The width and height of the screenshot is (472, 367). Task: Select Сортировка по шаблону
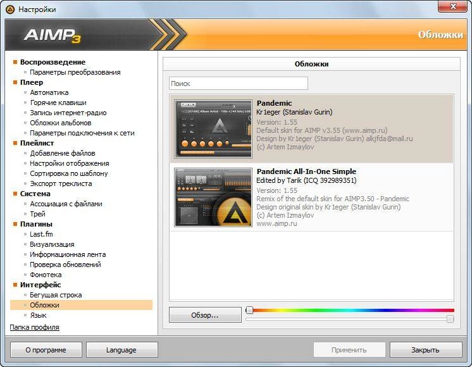(68, 173)
